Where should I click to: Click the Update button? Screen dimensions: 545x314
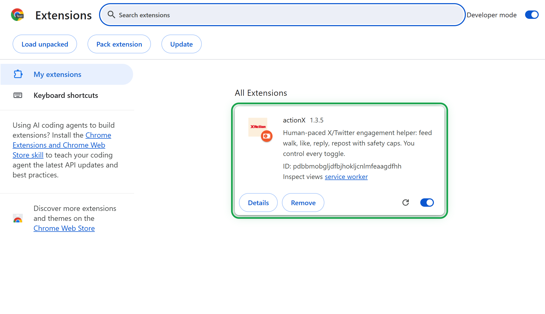(x=182, y=44)
